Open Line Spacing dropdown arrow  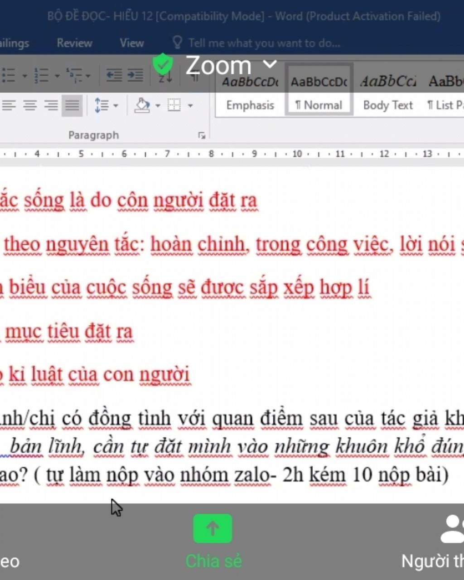pyautogui.click(x=116, y=106)
